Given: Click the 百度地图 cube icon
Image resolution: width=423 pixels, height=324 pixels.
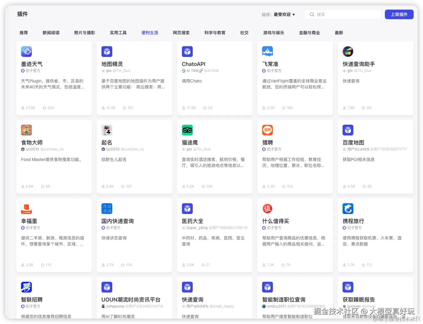Looking at the screenshot, I should tap(348, 130).
